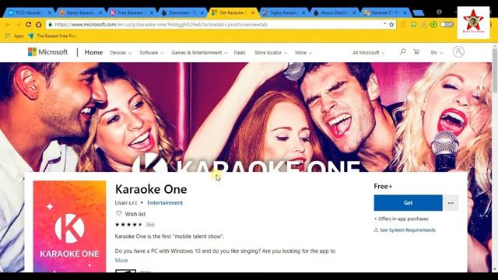Close the 'Get Karaoke' tab
Viewport: 498px width, 280px height.
pos(253,12)
